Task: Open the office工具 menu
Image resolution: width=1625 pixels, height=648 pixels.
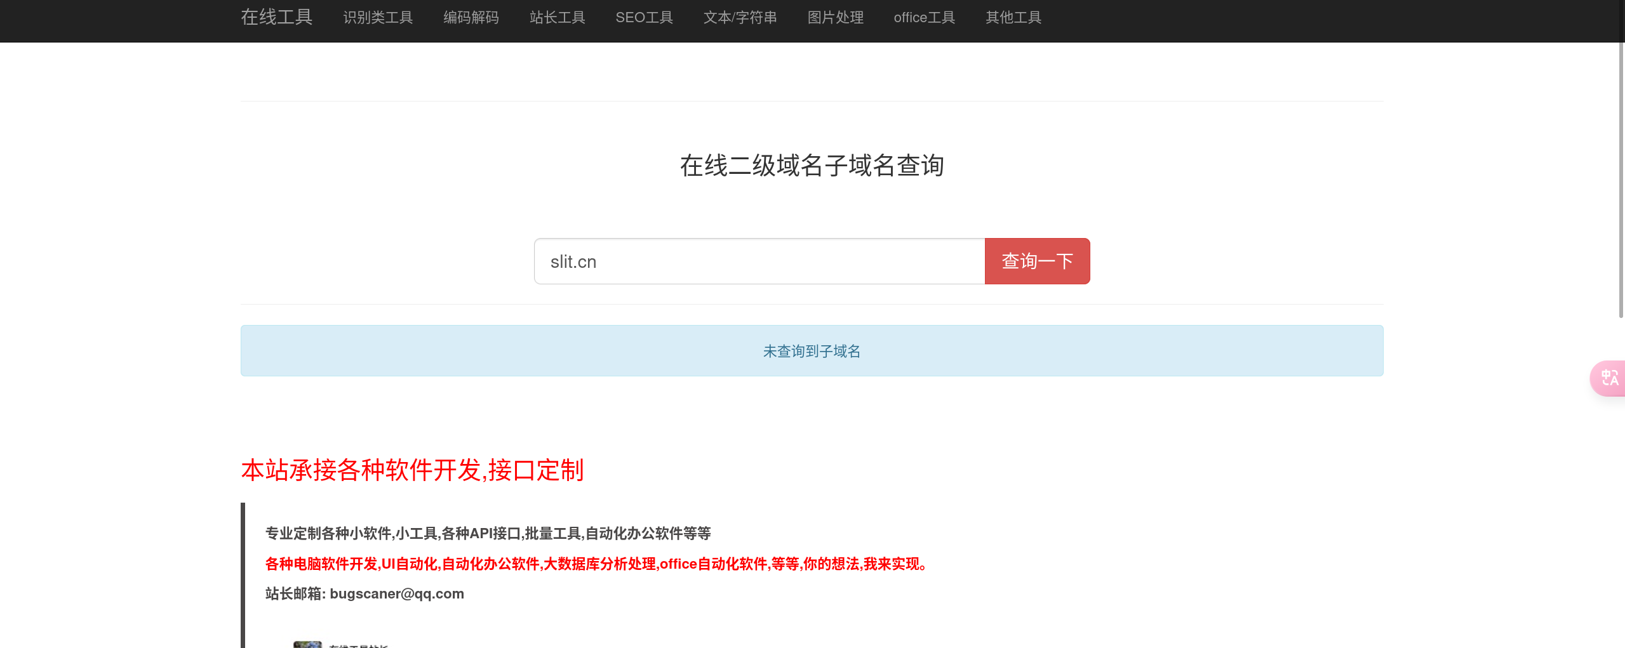Action: (924, 18)
